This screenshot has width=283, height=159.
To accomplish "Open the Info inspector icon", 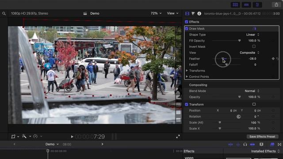I will [x=199, y=14].
